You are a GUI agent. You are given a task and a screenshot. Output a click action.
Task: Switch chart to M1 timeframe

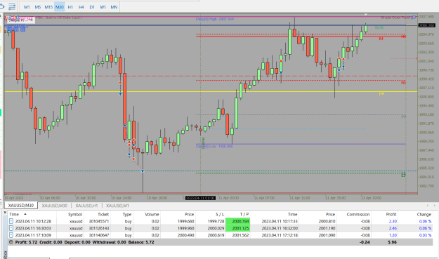click(27, 7)
